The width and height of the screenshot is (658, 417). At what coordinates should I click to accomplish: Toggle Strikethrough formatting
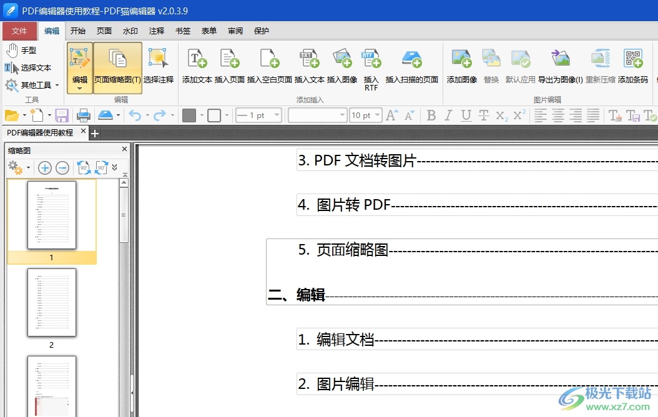coord(483,115)
